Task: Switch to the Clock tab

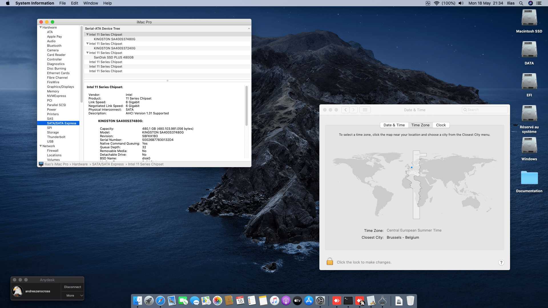Action: click(441, 125)
